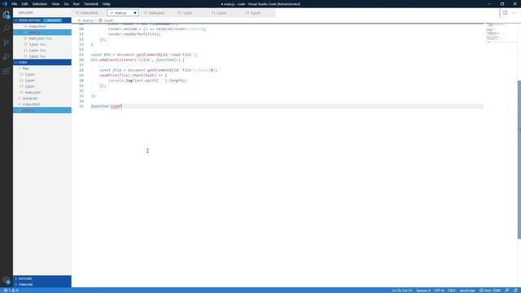Open the File menu
This screenshot has width=521, height=293.
coord(15,4)
